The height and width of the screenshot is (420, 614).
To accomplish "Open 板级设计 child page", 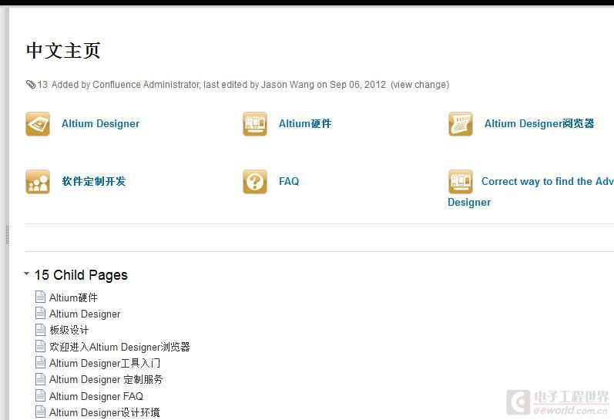I will coord(69,331).
